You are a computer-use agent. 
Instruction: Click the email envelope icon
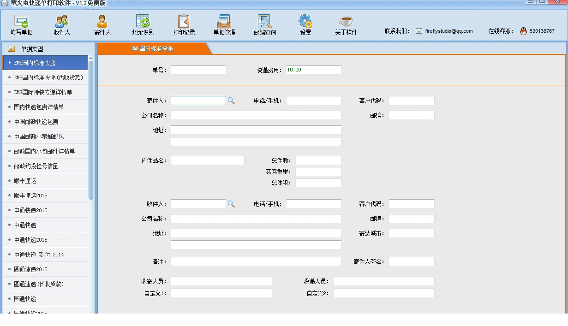(x=419, y=31)
